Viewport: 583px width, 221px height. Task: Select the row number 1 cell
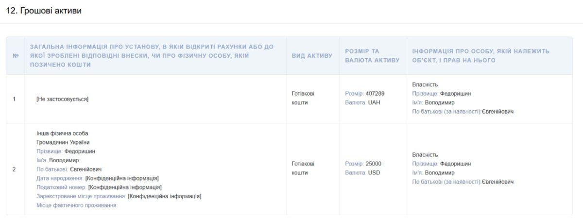(14, 99)
